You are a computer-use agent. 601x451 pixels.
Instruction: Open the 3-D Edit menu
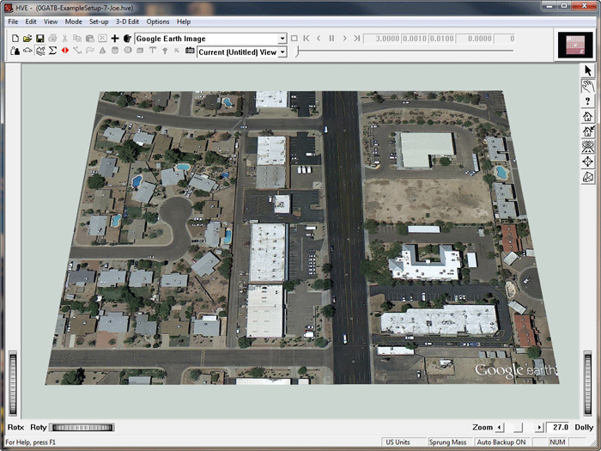(127, 21)
